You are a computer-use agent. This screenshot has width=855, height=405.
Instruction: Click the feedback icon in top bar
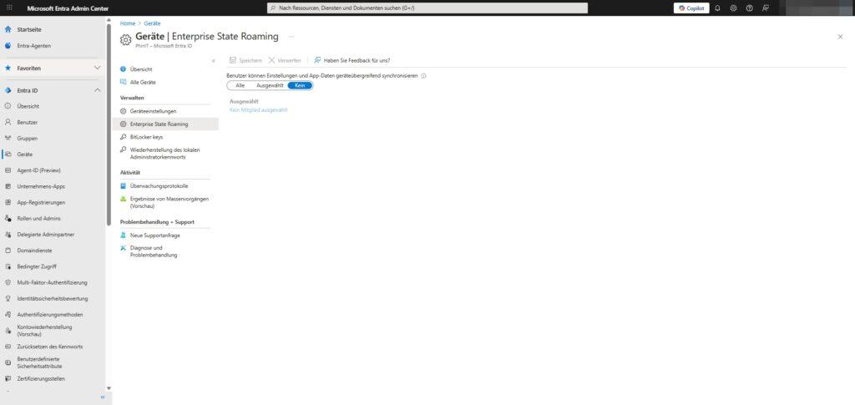[765, 8]
